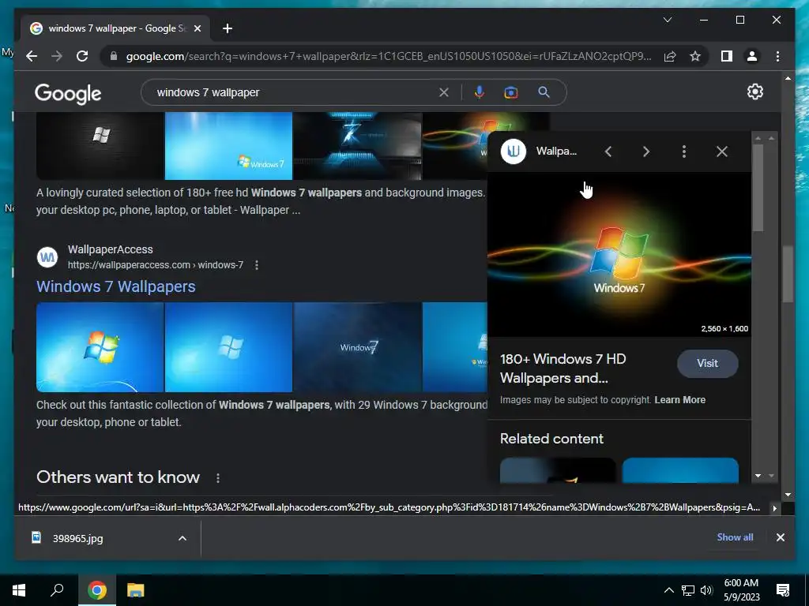Open File Explorer from taskbar

(x=136, y=590)
